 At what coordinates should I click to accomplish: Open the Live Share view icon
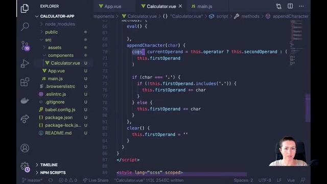click(25, 119)
